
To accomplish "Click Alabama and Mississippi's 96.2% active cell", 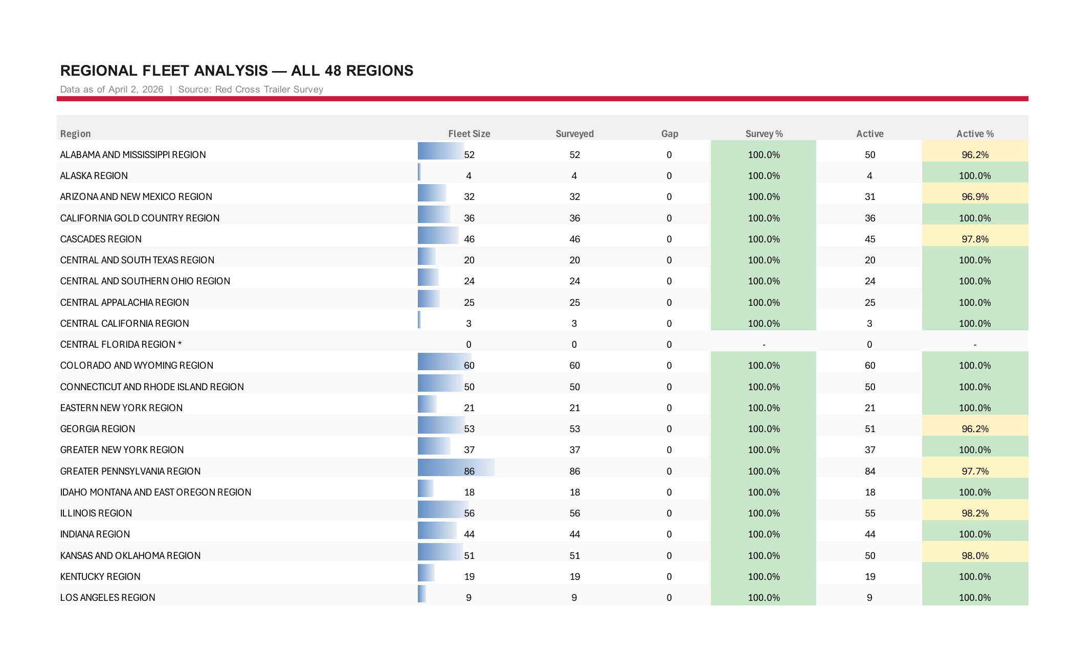I will pyautogui.click(x=975, y=154).
